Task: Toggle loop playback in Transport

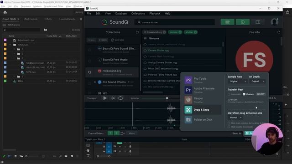Action: (x=120, y=98)
